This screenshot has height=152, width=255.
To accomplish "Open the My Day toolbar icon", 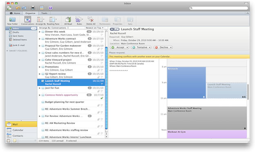I will [x=42, y=8].
